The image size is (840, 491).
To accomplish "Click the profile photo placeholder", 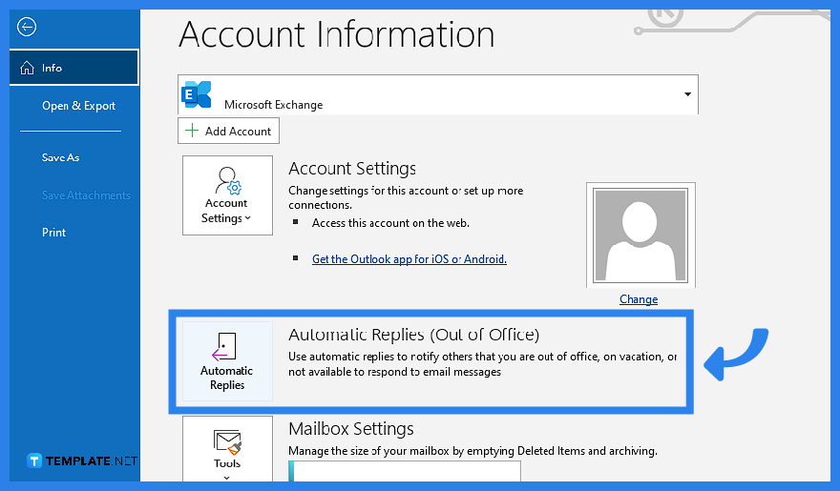I will [x=640, y=235].
